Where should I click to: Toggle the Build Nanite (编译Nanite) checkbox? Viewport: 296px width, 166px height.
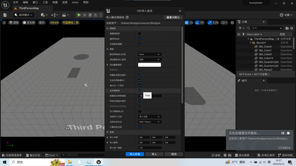coord(140,39)
